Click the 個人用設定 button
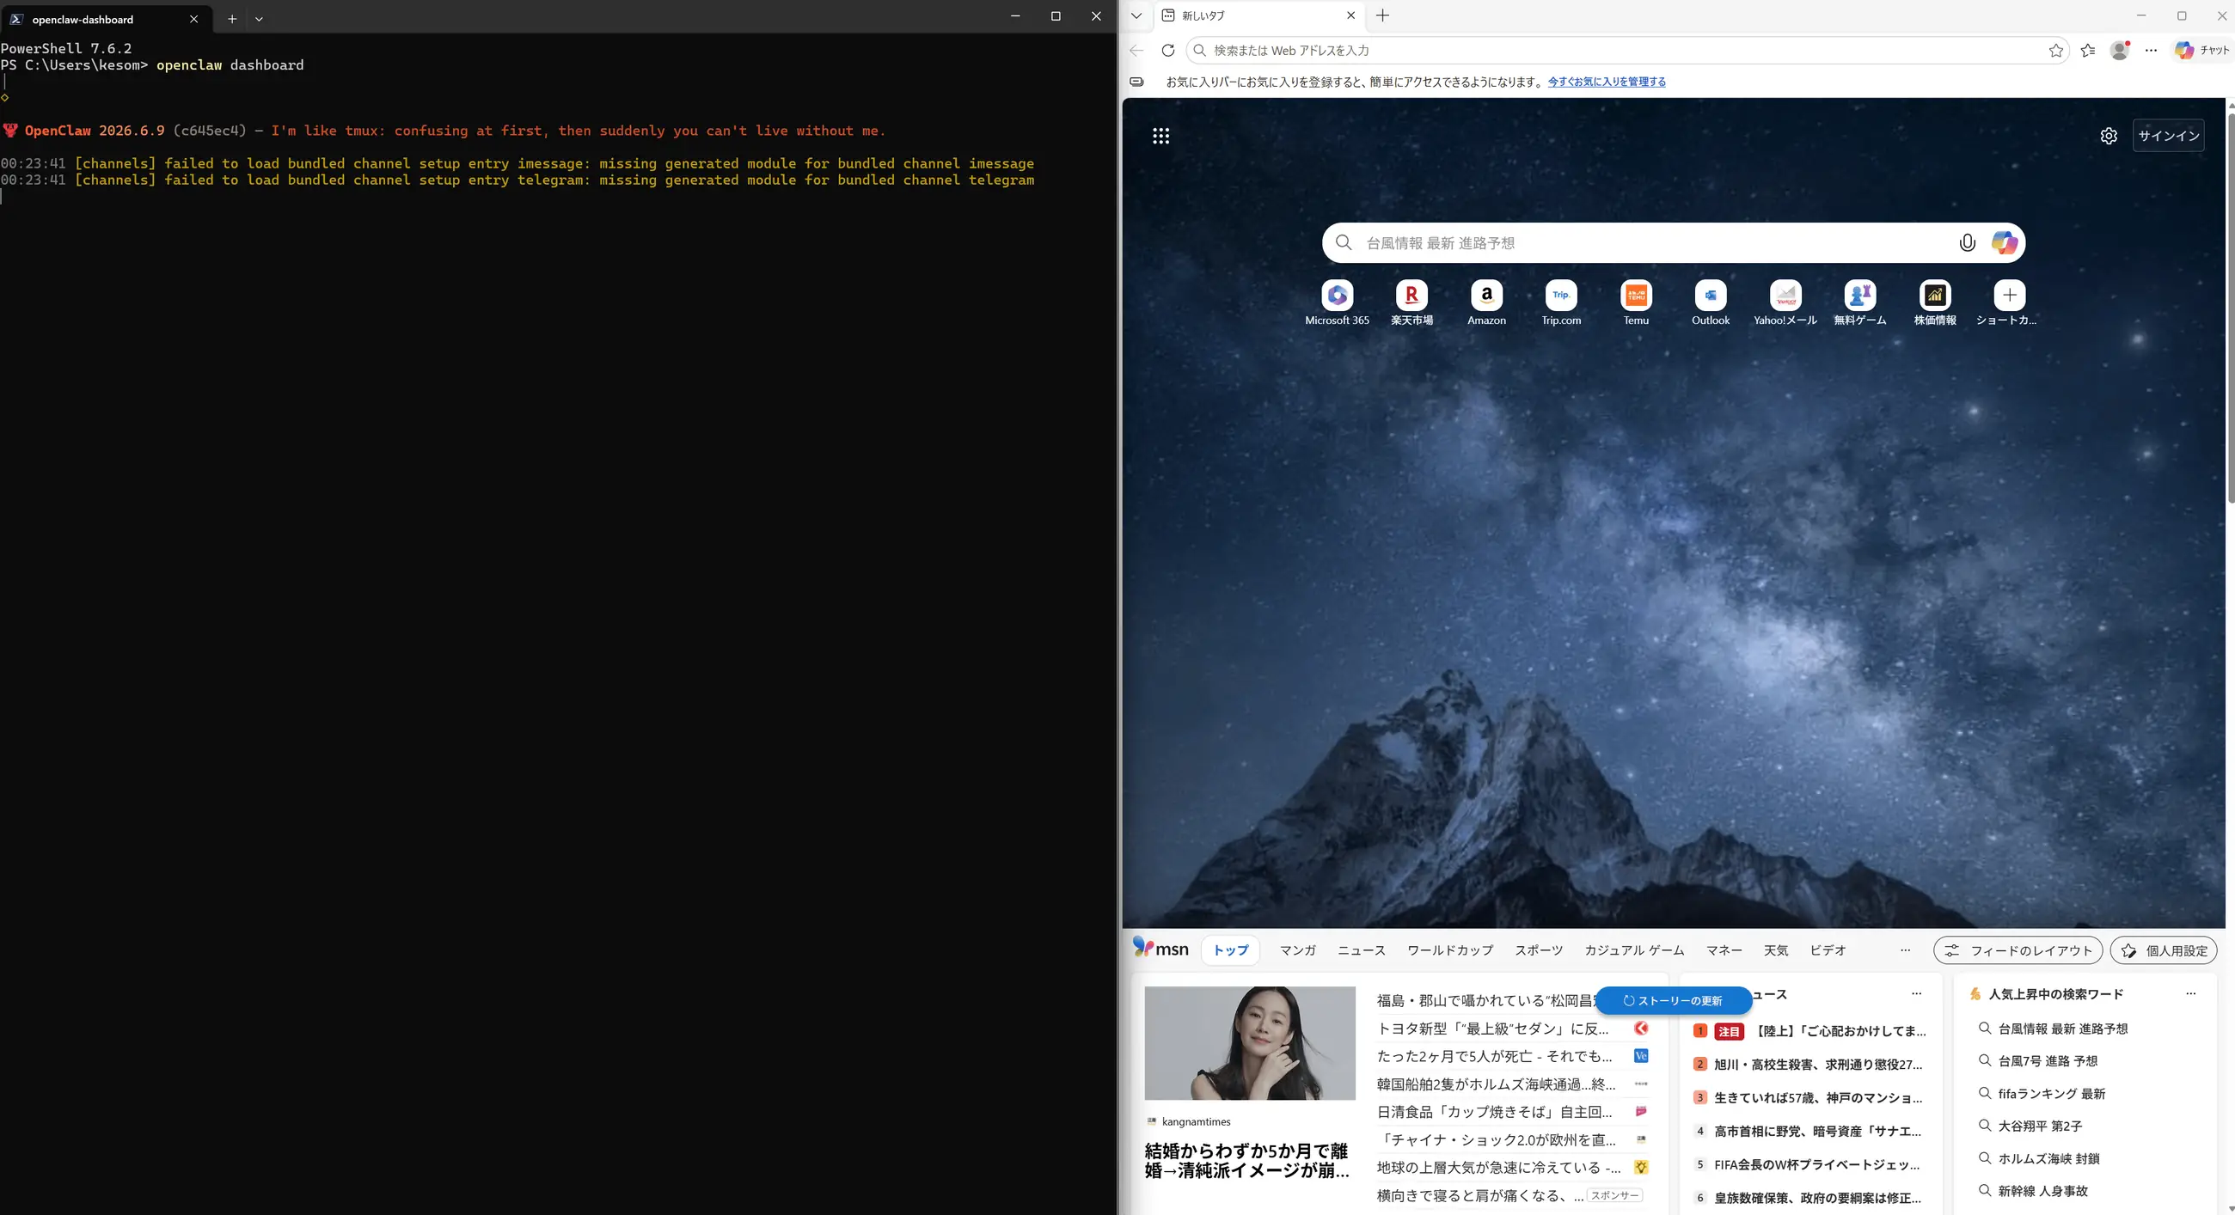Image resolution: width=2235 pixels, height=1215 pixels. click(2163, 950)
